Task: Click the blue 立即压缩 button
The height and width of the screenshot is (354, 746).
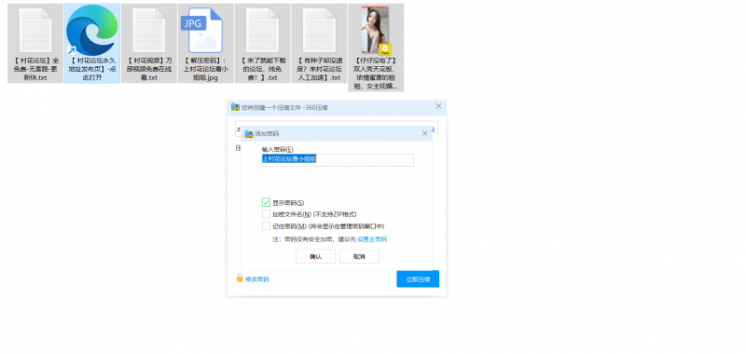Action: click(418, 279)
